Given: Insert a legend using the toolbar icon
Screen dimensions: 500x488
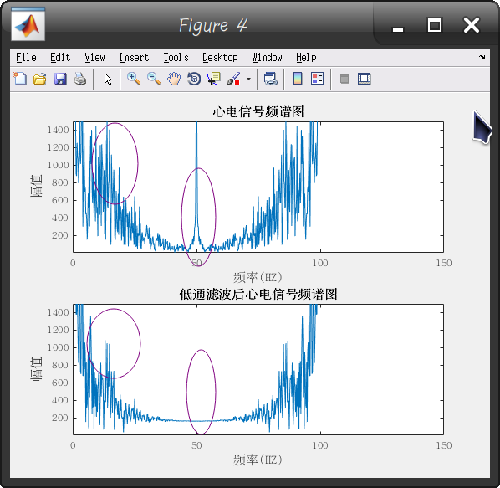Looking at the screenshot, I should tap(317, 79).
